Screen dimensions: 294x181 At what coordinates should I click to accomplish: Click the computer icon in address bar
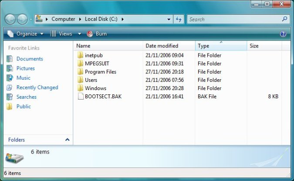click(x=39, y=19)
